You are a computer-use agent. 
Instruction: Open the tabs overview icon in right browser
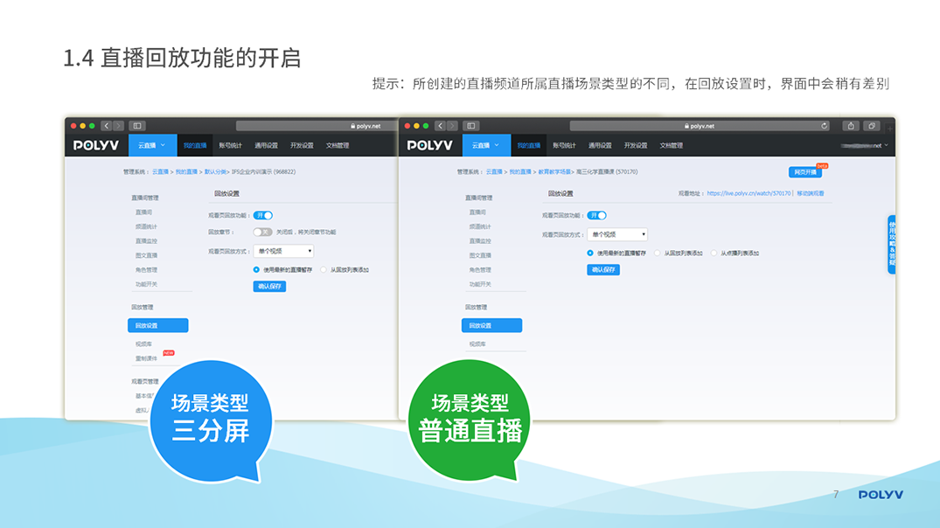[x=872, y=126]
